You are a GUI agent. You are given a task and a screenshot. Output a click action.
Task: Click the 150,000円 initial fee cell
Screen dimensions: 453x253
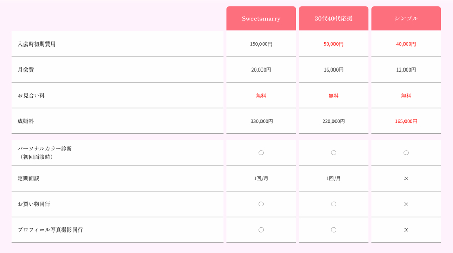tap(261, 44)
